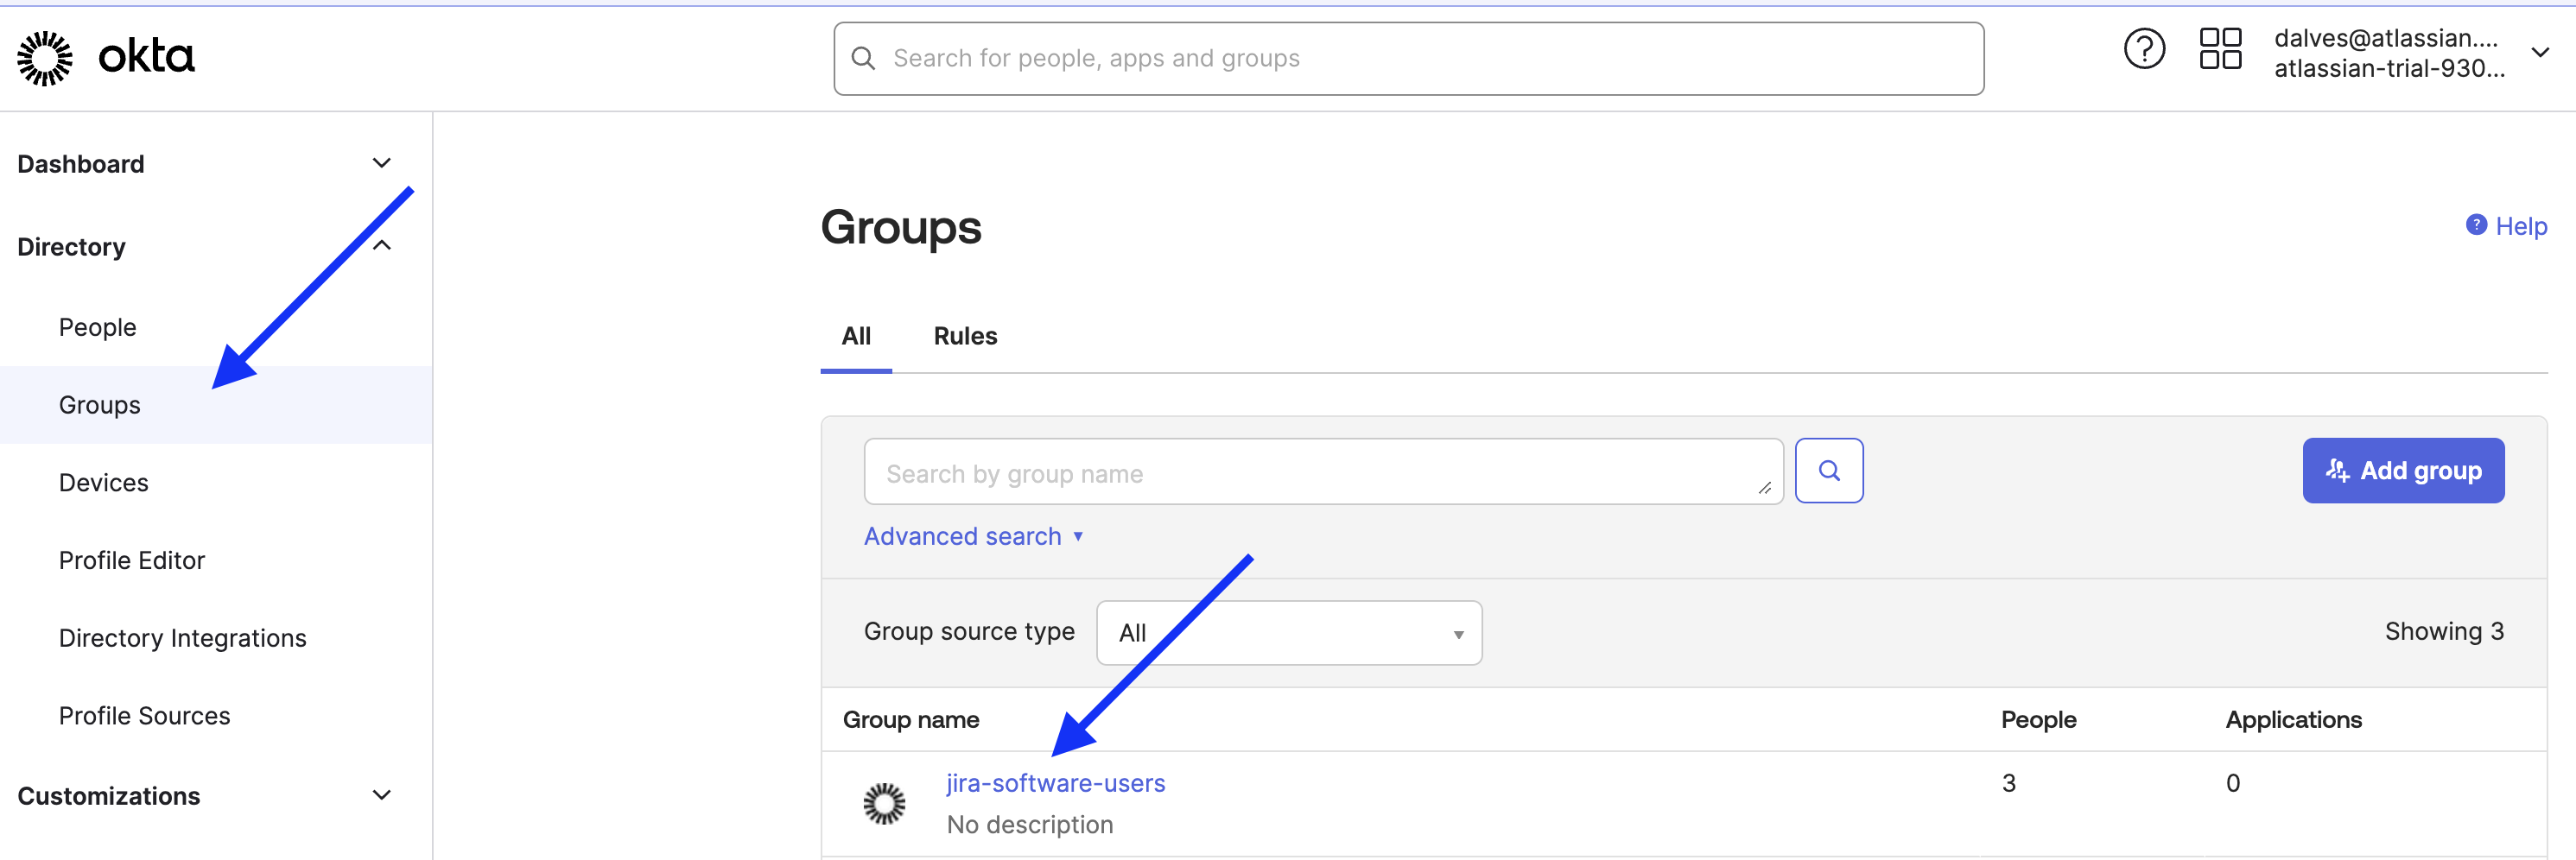This screenshot has width=2576, height=860.
Task: Click the 'No description' text
Action: 1030,824
